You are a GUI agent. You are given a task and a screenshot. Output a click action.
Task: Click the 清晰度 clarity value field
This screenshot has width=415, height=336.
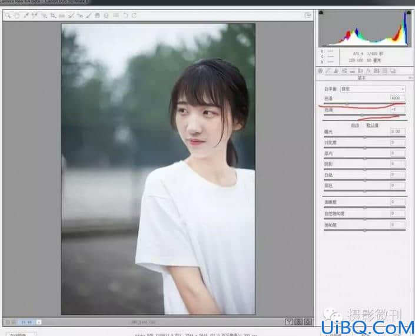(x=397, y=202)
